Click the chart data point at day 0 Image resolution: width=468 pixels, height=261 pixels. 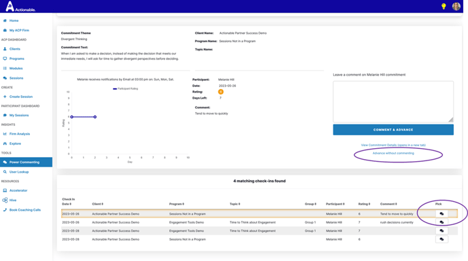coord(72,117)
